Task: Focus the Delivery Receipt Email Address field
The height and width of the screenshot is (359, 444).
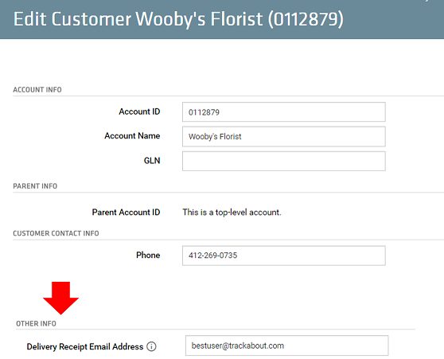Action: coord(286,345)
